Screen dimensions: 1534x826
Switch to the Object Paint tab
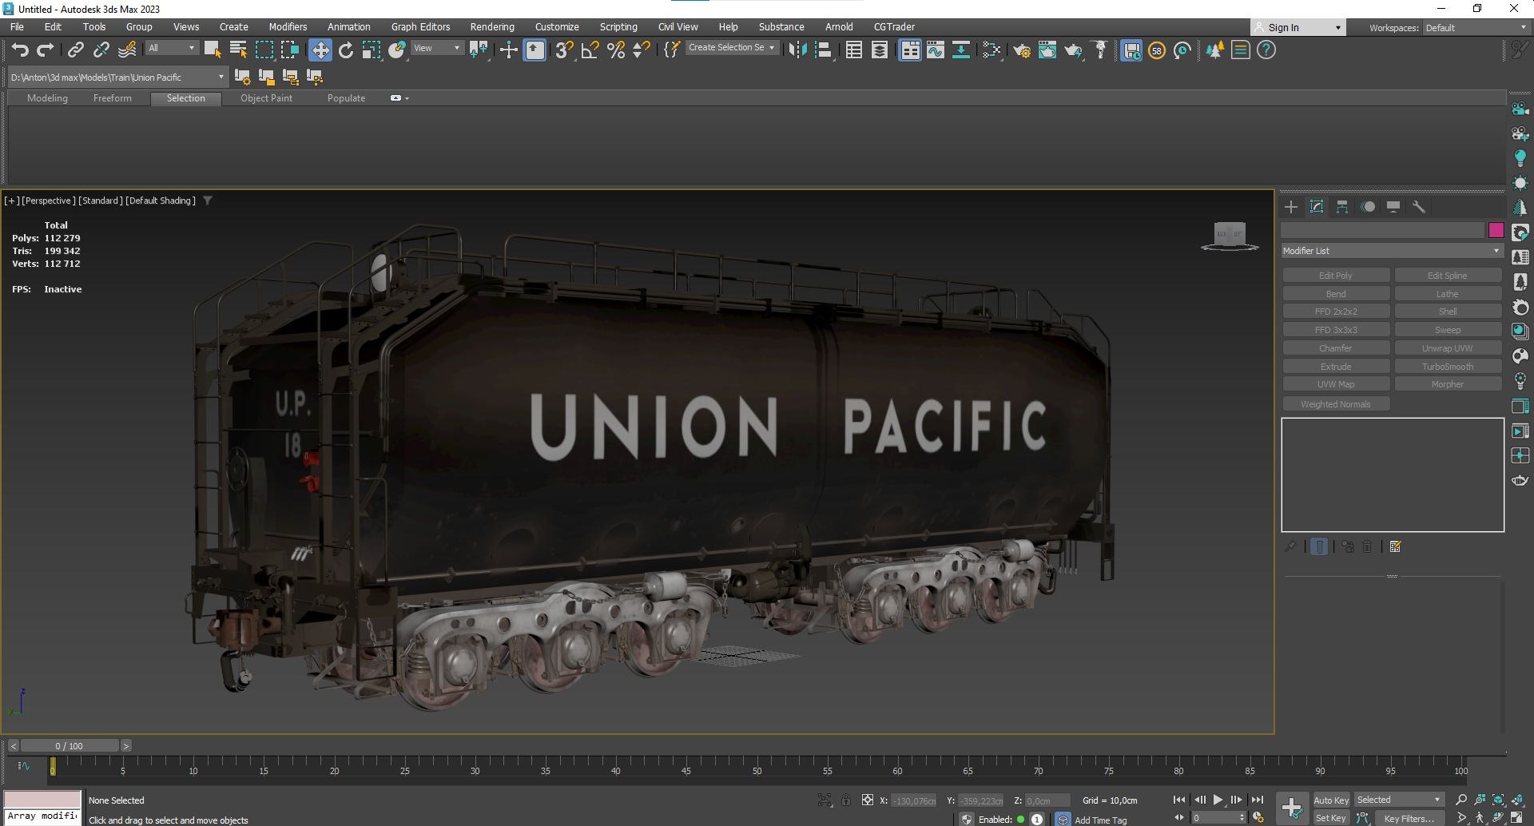click(x=266, y=98)
